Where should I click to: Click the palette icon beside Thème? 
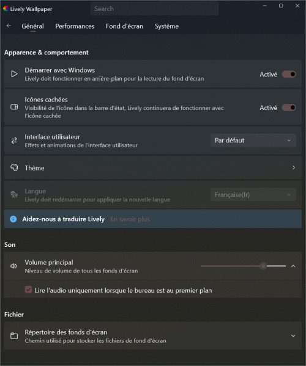pyautogui.click(x=14, y=167)
